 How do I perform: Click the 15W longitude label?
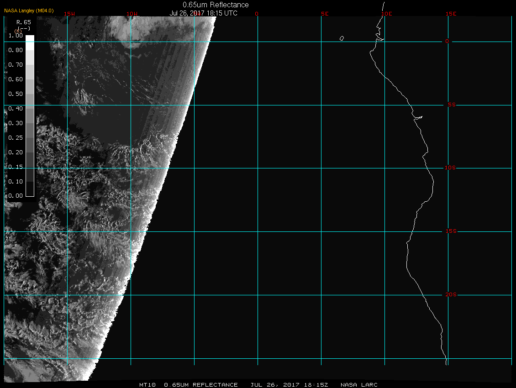pyautogui.click(x=69, y=14)
